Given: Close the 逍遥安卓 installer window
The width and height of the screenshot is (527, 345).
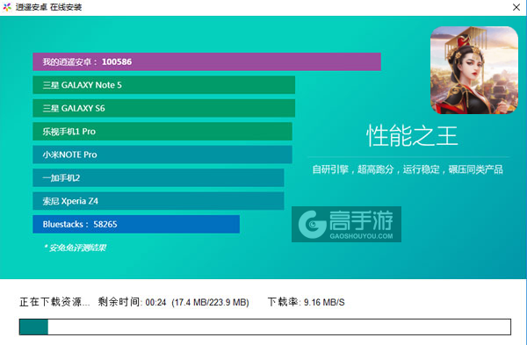Looking at the screenshot, I should click(x=516, y=7).
